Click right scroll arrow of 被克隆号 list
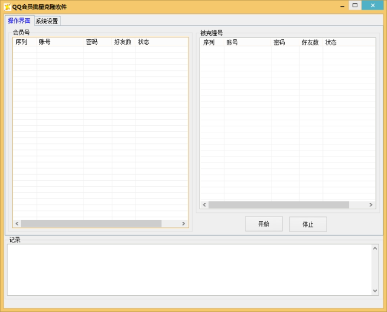This screenshot has width=387, height=312. [371, 204]
